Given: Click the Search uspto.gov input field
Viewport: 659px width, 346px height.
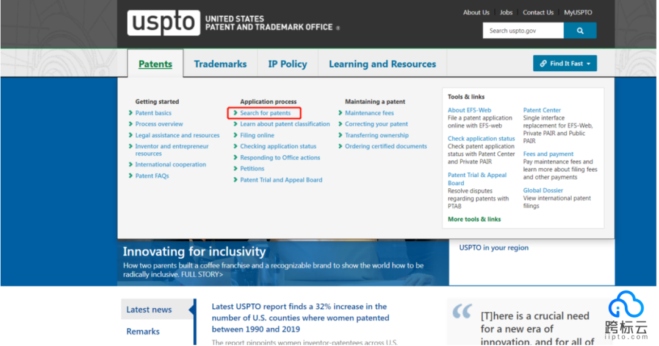Looking at the screenshot, I should point(524,30).
